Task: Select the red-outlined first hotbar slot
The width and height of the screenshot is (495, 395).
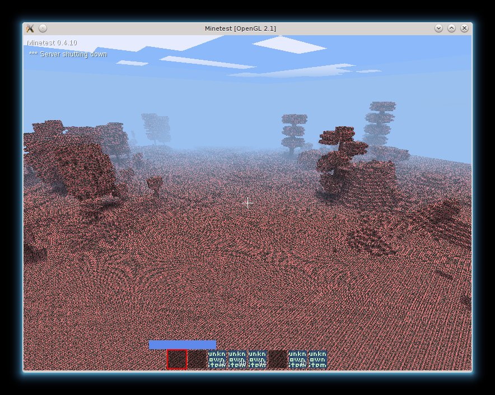Action: (x=177, y=359)
